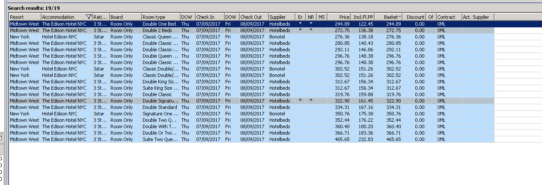Click the 167.16 Incl.Fl.PP value

pyautogui.click(x=366, y=107)
